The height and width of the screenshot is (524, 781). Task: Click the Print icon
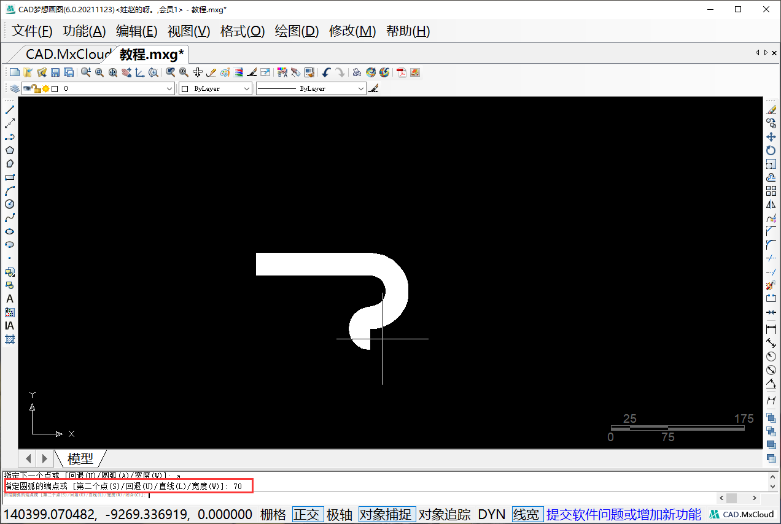tap(357, 72)
